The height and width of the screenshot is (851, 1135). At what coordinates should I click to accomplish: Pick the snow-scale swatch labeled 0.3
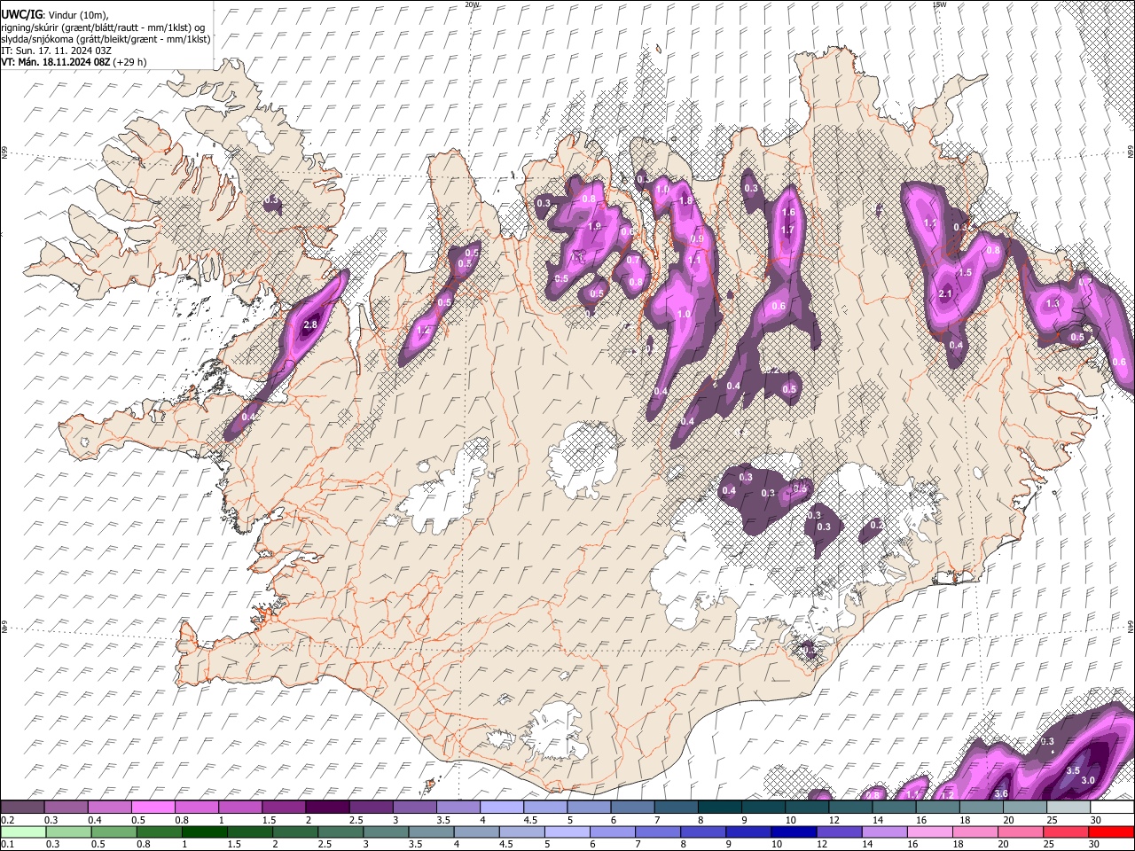pos(66,807)
